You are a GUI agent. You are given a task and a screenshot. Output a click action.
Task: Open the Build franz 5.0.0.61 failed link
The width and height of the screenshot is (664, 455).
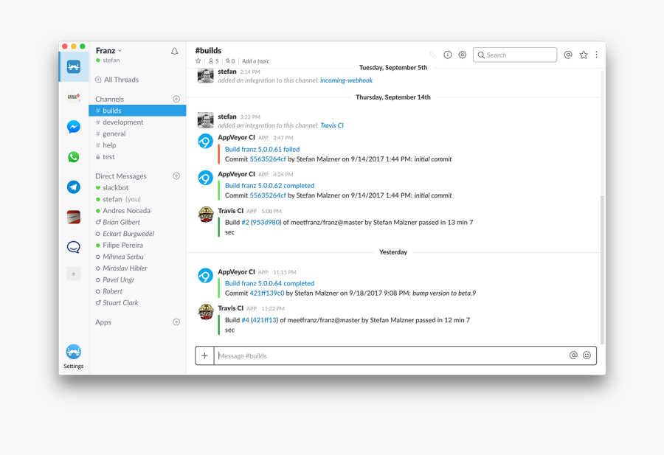click(262, 149)
